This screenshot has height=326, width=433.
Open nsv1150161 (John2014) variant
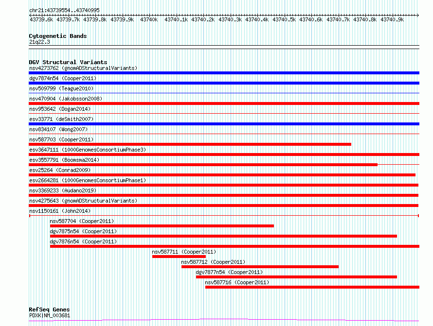60,211
